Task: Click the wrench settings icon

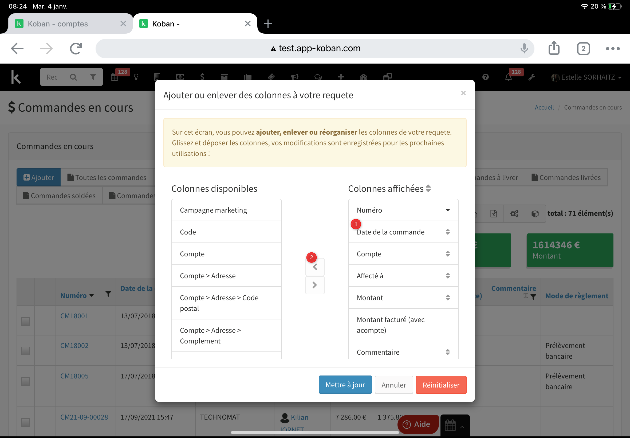Action: [531, 77]
